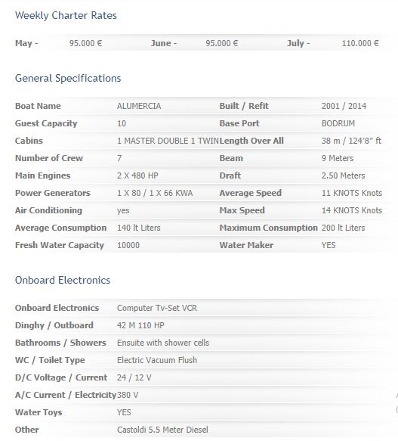This screenshot has width=398, height=441.
Task: Click the Base Port value BODRUM
Action: click(x=338, y=123)
